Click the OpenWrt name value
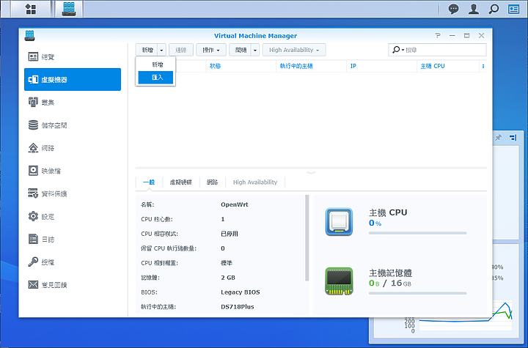Viewport: 528px width, 348px height. pyautogui.click(x=235, y=204)
